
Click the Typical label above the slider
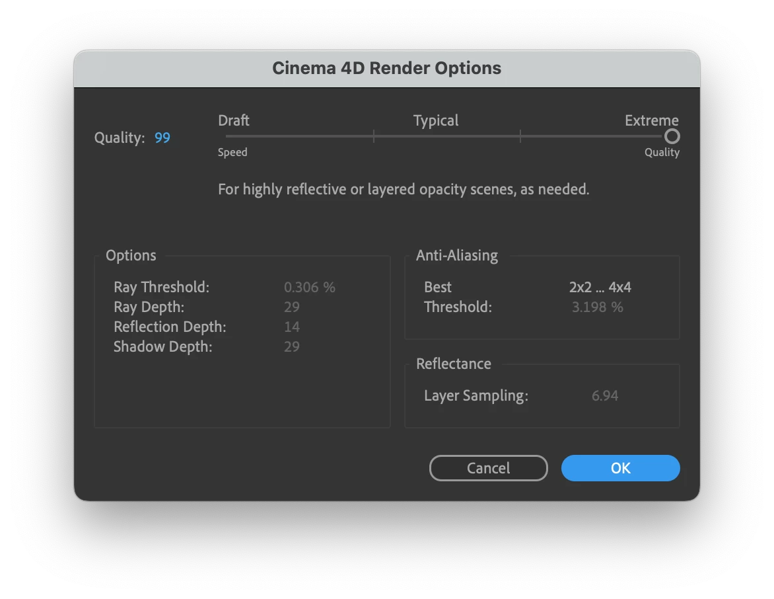click(x=436, y=120)
